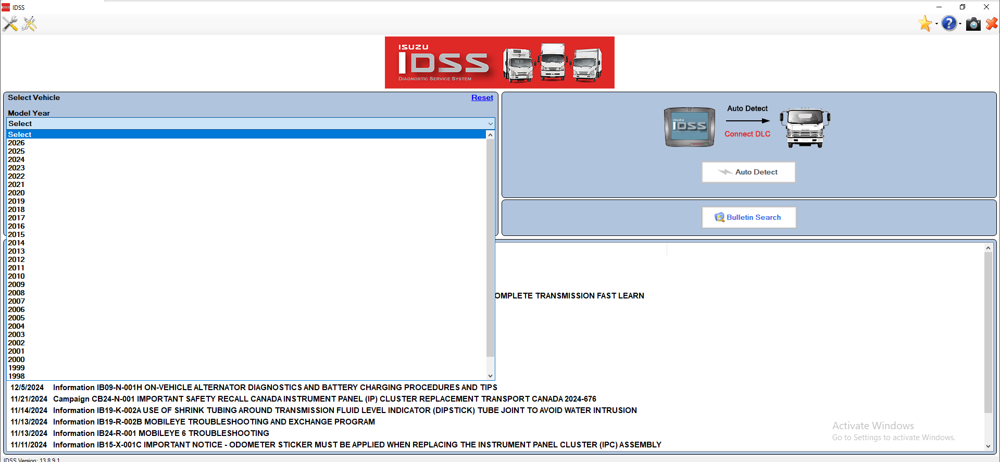Open the wrench and screwdriver tools icon
Screen dimensions: 1000x462
point(10,24)
